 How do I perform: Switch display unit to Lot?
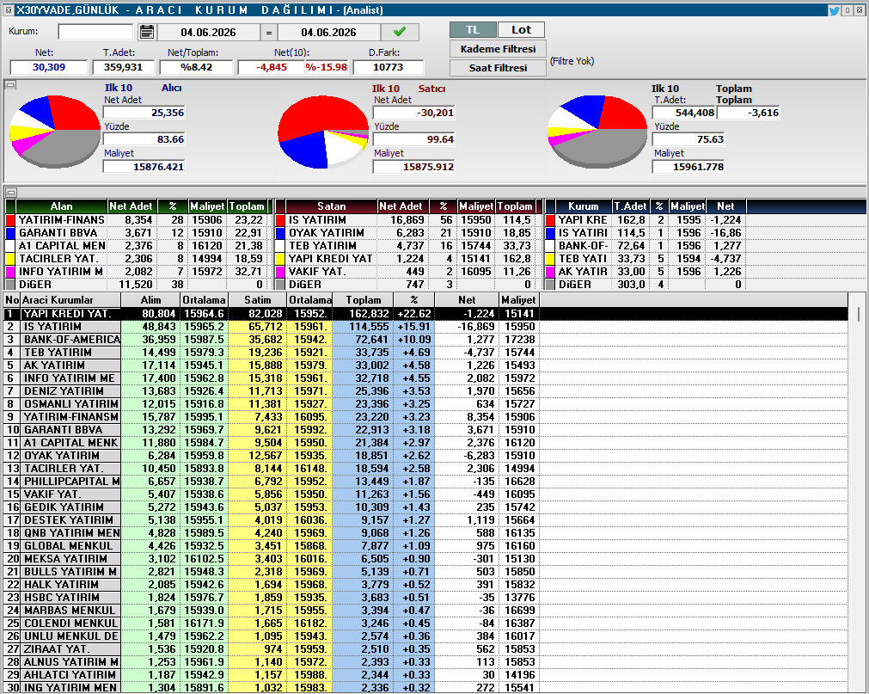pyautogui.click(x=521, y=30)
